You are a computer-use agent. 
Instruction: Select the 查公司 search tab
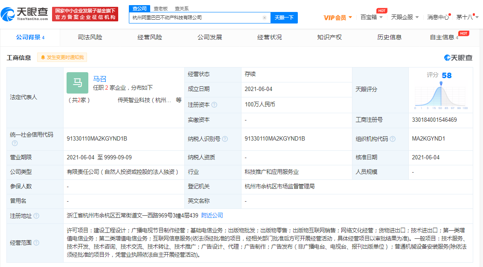pyautogui.click(x=140, y=9)
